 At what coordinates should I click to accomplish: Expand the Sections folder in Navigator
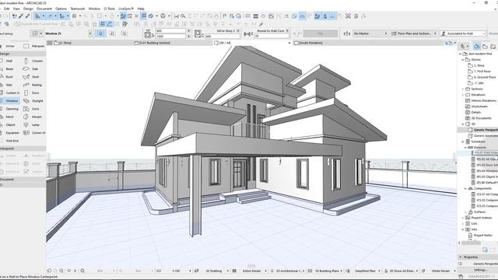(463, 89)
